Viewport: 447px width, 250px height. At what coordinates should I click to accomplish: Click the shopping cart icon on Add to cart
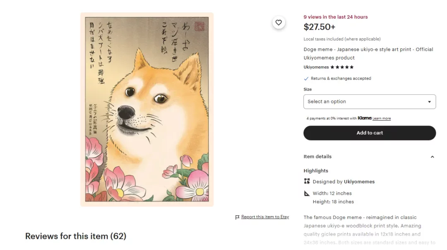370,133
